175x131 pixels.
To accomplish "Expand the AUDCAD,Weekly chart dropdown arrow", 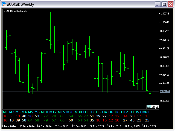I will click(x=4, y=11).
